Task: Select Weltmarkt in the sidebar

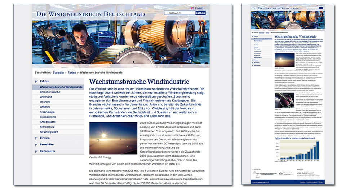Action: click(46, 97)
